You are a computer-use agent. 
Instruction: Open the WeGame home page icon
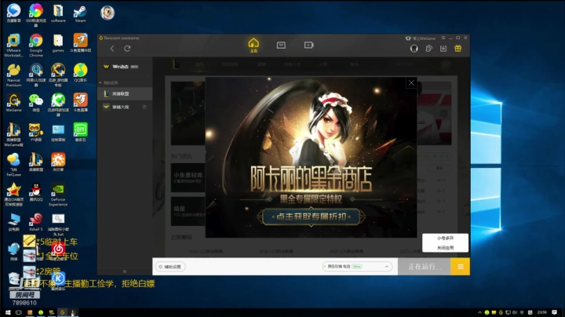pyautogui.click(x=253, y=45)
